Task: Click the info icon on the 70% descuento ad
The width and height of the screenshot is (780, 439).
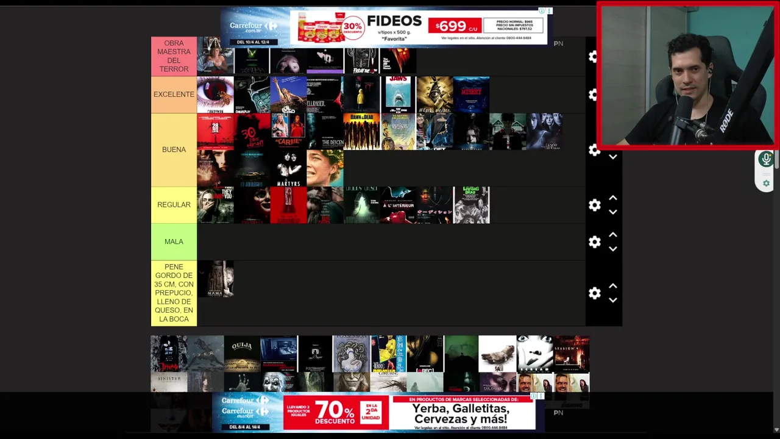Action: [x=533, y=396]
